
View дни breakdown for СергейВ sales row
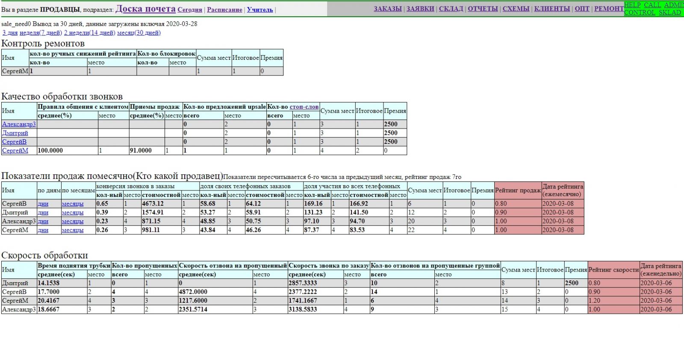tap(43, 204)
